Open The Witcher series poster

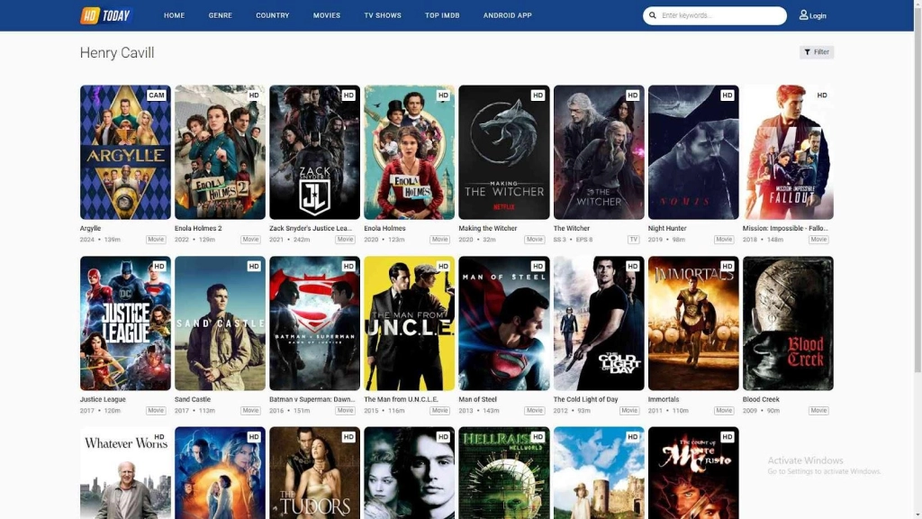click(x=599, y=152)
